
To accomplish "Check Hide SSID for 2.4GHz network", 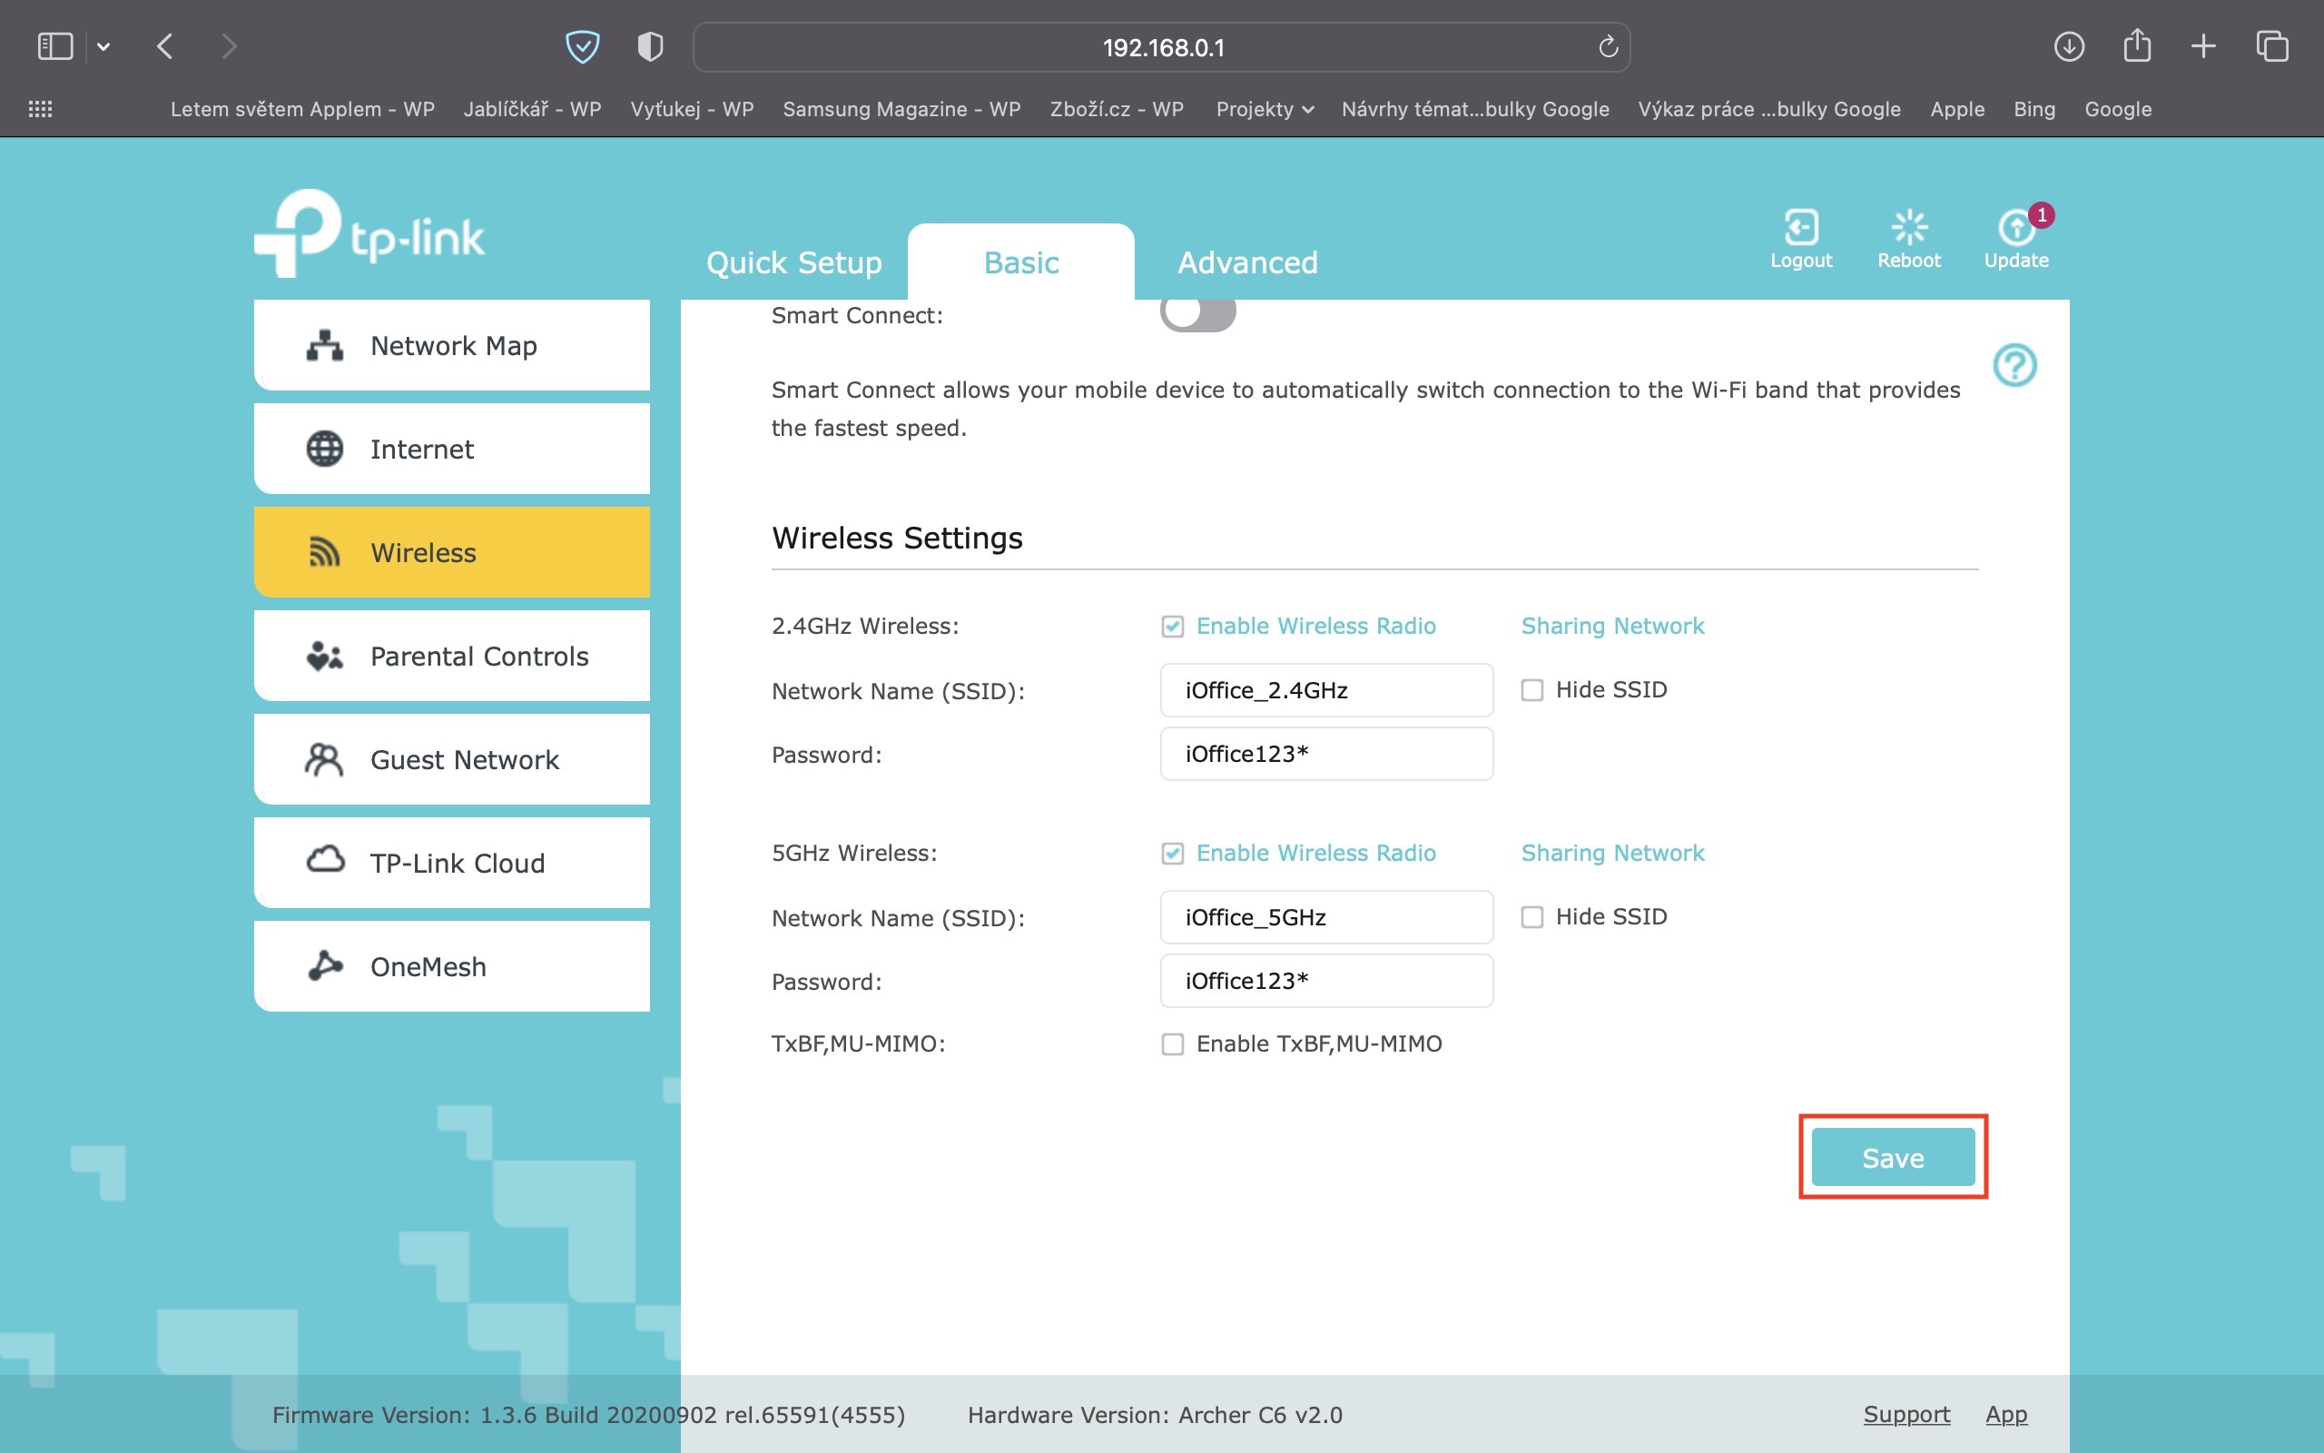I will click(1531, 690).
